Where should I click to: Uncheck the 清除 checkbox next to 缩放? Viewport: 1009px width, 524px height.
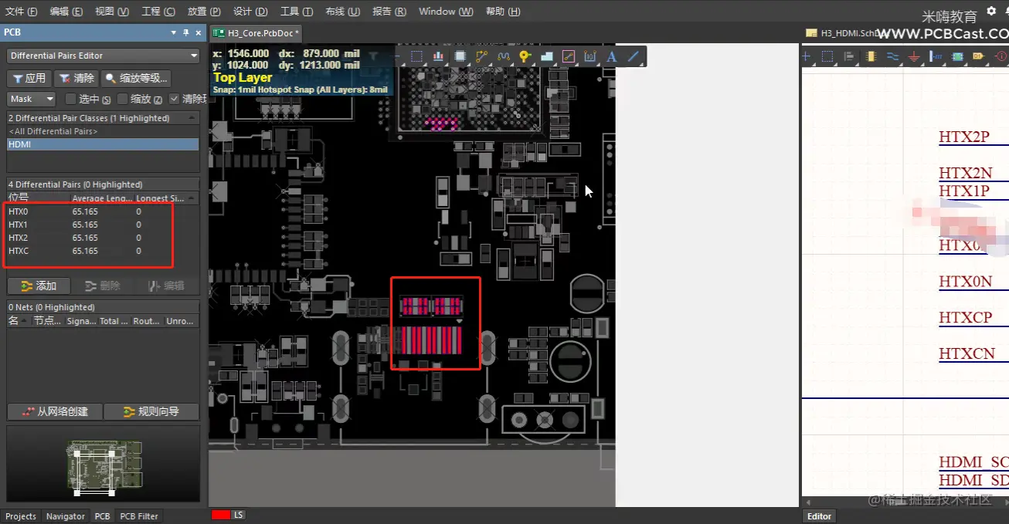pos(175,99)
